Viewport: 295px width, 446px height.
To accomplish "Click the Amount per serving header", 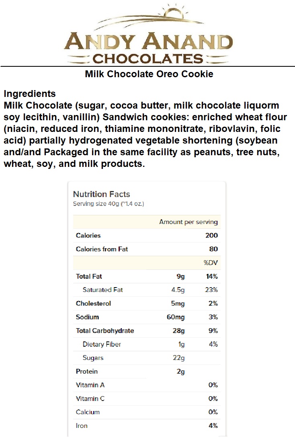I will click(188, 222).
